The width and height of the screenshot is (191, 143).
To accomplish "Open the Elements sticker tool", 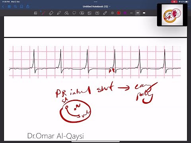I will pos(82,13).
